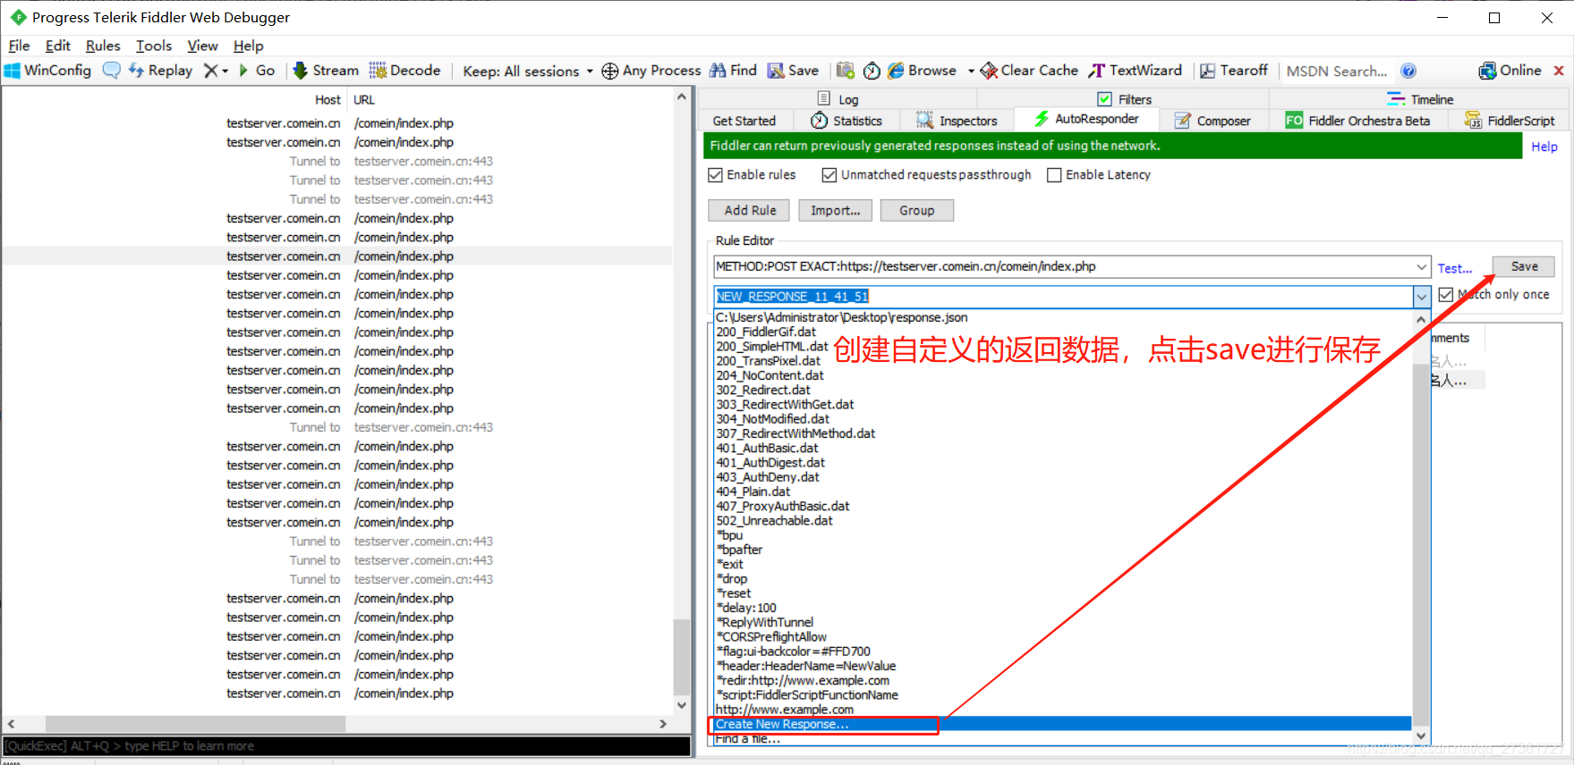Open the Rules menu
This screenshot has height=765, width=1574.
tap(103, 46)
